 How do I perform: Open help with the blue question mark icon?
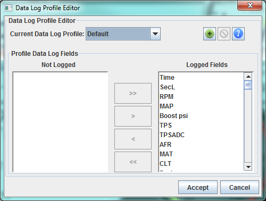pyautogui.click(x=238, y=33)
